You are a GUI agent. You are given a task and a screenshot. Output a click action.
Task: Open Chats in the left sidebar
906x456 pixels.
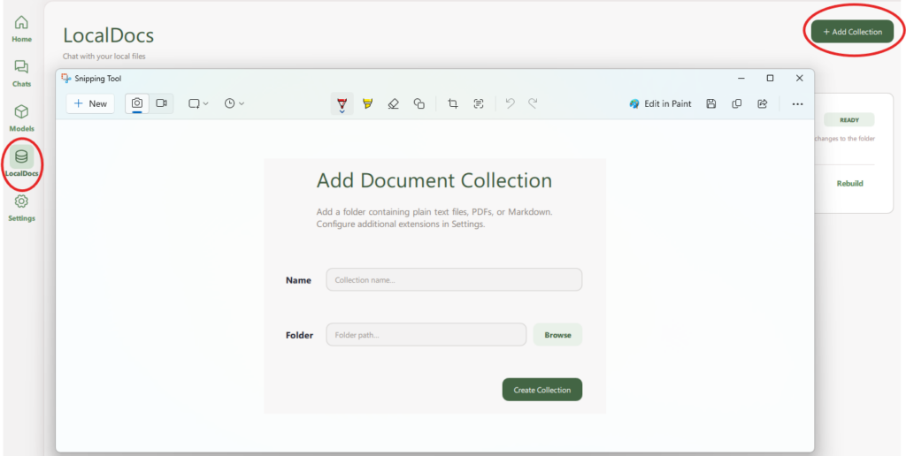pyautogui.click(x=21, y=72)
